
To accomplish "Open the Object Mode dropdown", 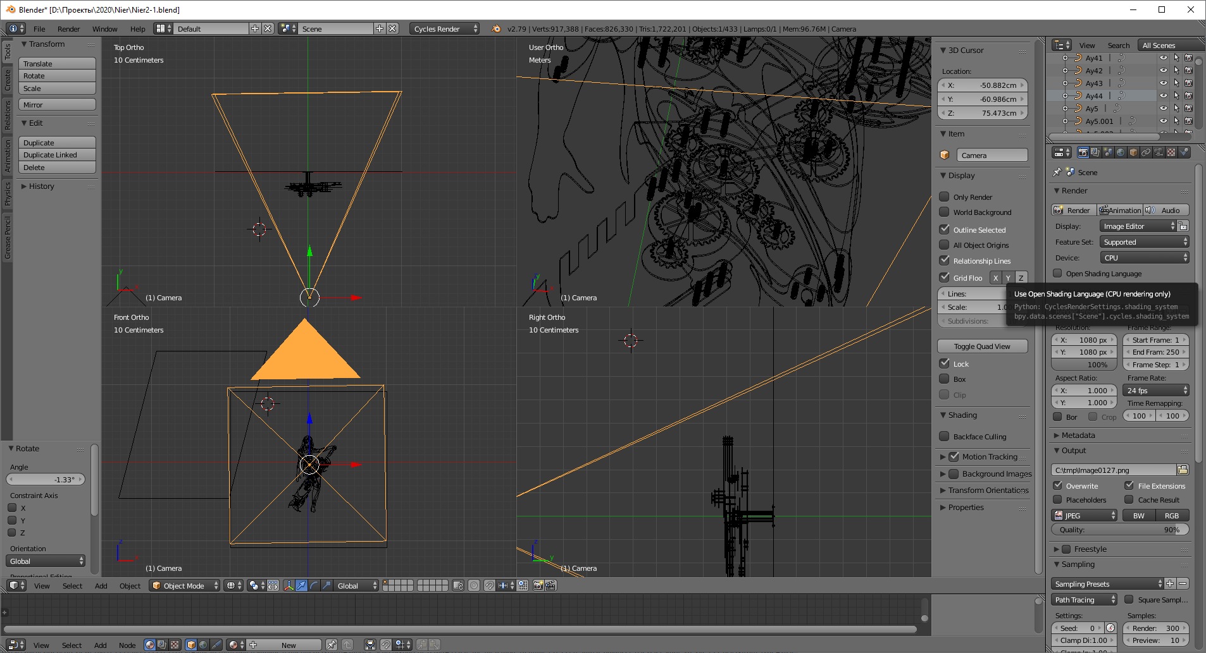I will (185, 585).
